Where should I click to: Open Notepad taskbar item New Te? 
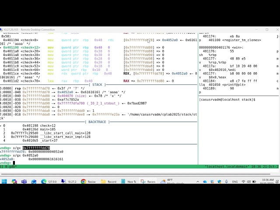128,182
